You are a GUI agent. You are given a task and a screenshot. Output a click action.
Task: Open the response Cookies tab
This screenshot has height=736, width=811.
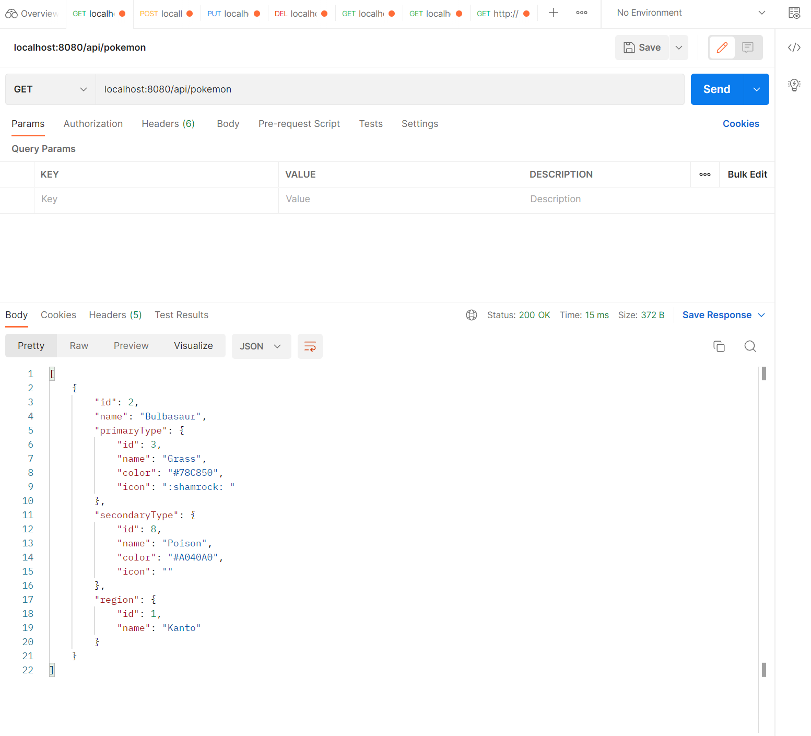click(x=58, y=315)
